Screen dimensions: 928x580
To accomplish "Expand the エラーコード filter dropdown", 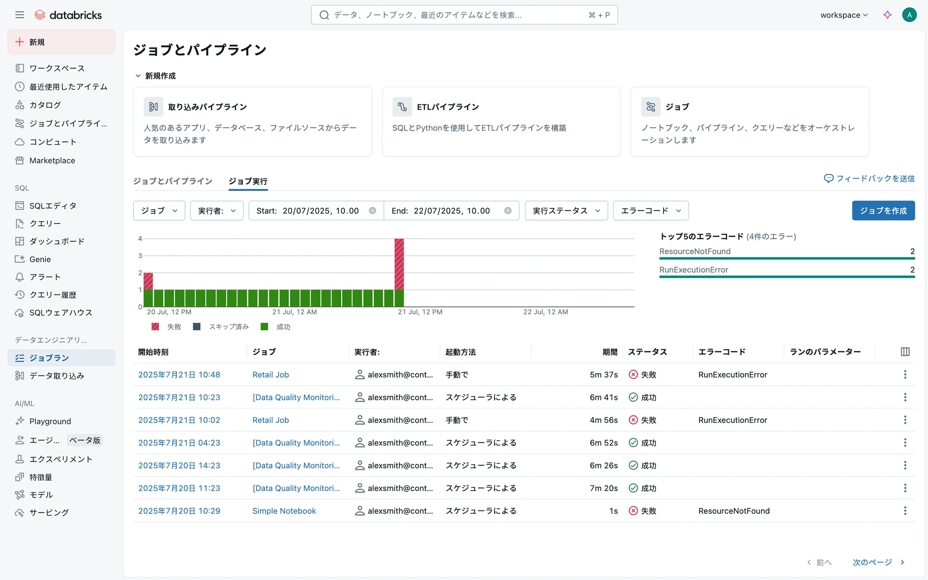I will pyautogui.click(x=651, y=211).
